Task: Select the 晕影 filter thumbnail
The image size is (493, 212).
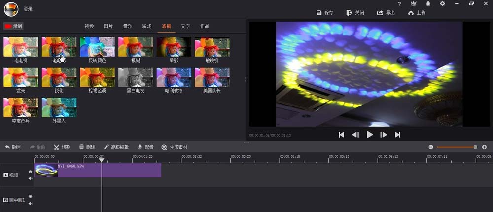Action: point(174,47)
